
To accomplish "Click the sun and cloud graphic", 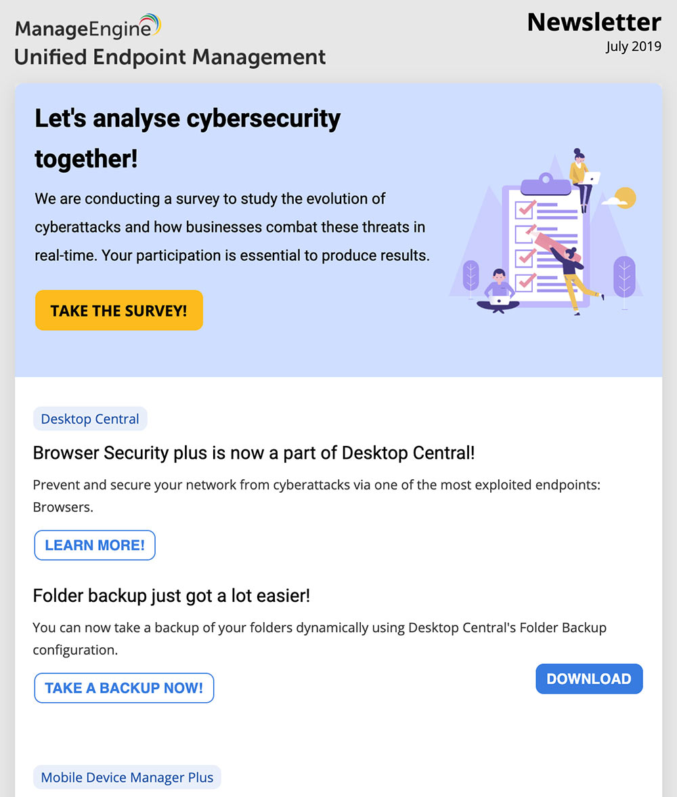I will pos(620,198).
